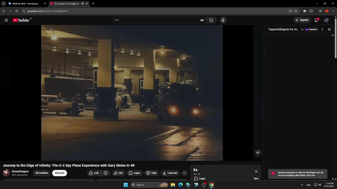Open notifications bell with one alert
The width and height of the screenshot is (337, 189).
coord(316,20)
